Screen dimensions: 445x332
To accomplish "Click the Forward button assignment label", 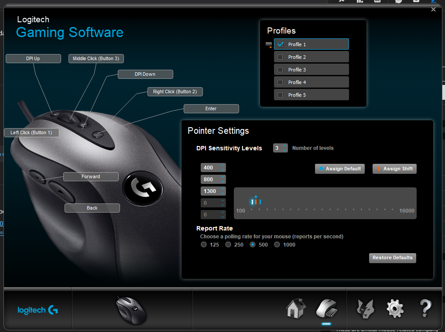I will pyautogui.click(x=91, y=176).
